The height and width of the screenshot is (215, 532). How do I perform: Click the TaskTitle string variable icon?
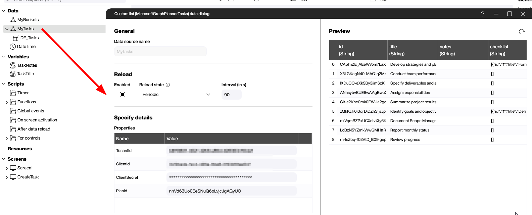[13, 74]
